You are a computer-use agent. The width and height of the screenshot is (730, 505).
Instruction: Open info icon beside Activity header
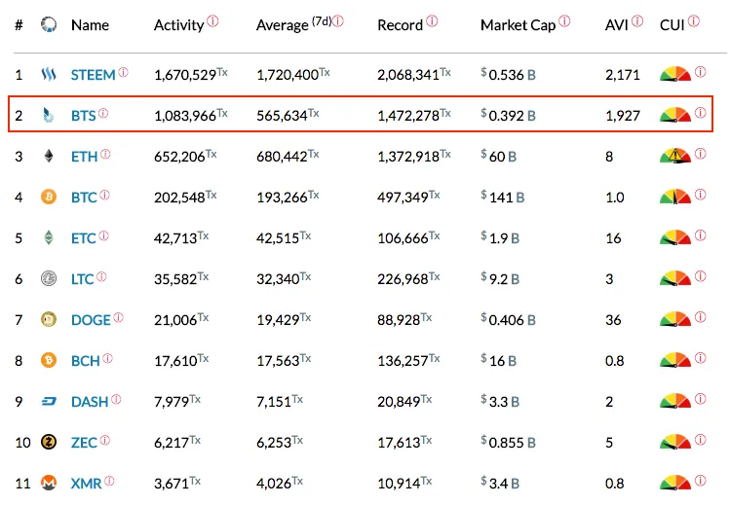212,20
